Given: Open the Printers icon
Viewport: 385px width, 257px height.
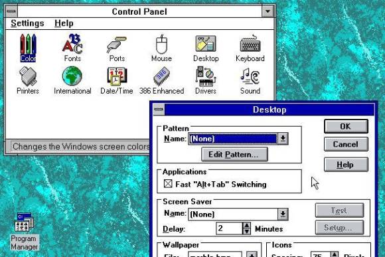Looking at the screenshot, I should (28, 80).
